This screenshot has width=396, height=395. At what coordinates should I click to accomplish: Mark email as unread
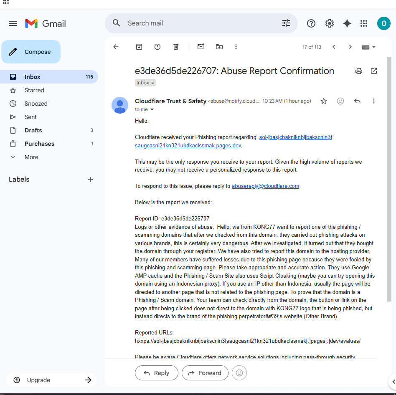coord(201,46)
